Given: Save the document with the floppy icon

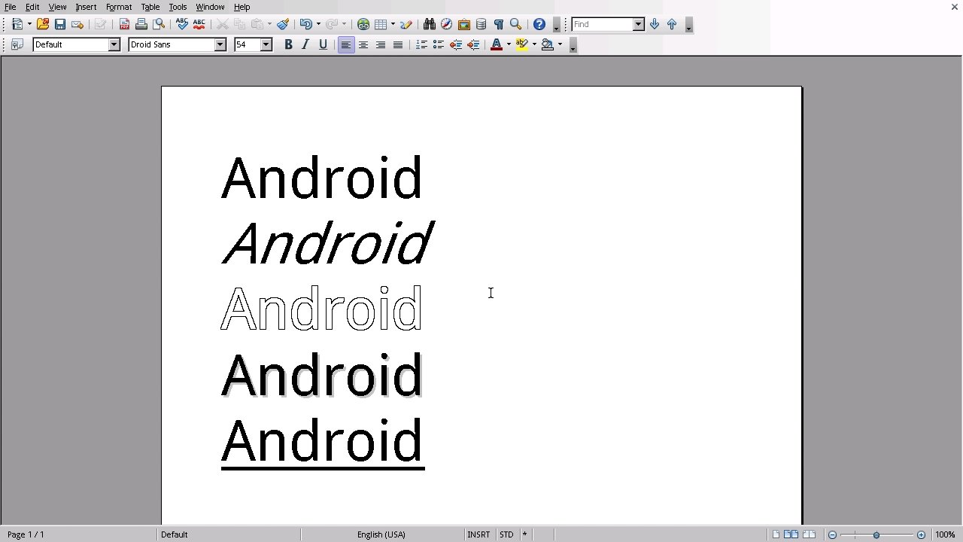Looking at the screenshot, I should (60, 24).
